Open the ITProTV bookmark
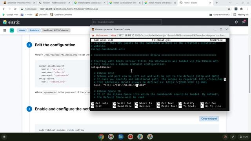This screenshot has height=141, width=251. (27, 14)
